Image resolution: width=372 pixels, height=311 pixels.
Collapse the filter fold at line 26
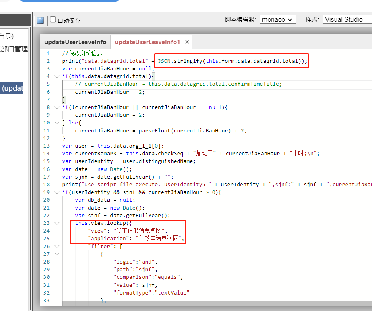click(x=57, y=247)
